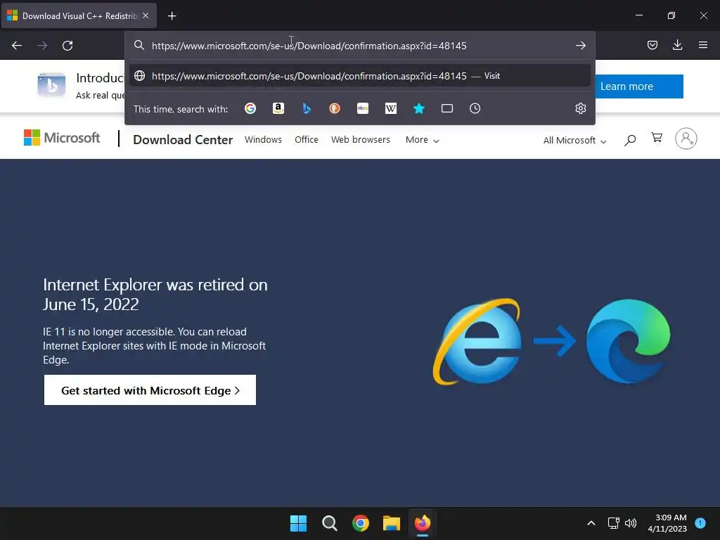
Task: Reload the current page
Action: (67, 46)
